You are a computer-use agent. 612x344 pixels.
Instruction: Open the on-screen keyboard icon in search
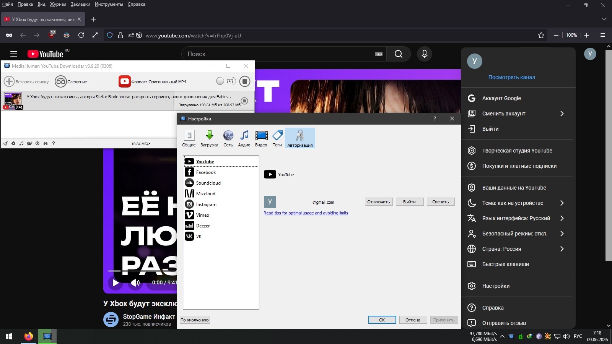pos(379,54)
